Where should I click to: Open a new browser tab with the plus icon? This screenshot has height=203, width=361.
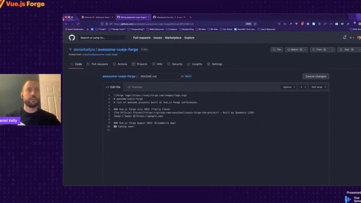pos(191,17)
